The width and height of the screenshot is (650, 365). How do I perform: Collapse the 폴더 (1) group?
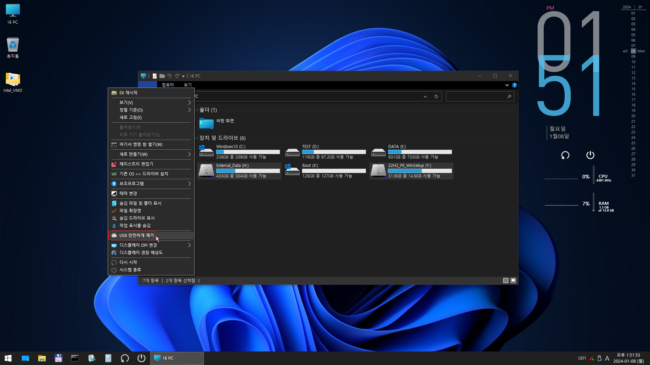coord(196,110)
